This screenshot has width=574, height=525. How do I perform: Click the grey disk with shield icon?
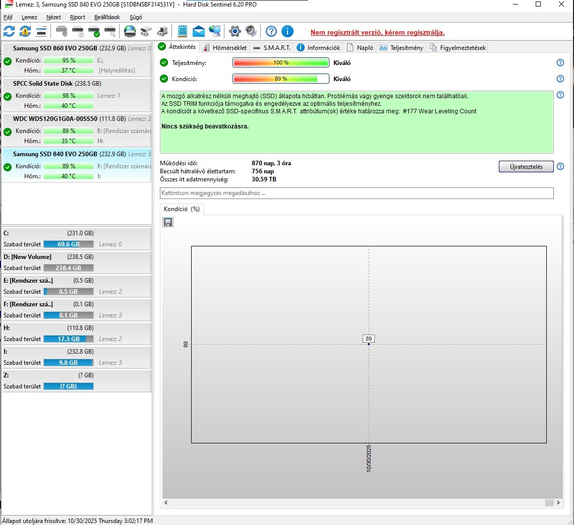62,31
